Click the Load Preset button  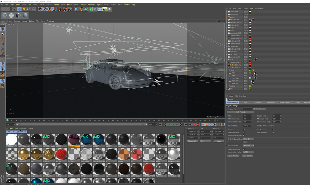[234, 156]
